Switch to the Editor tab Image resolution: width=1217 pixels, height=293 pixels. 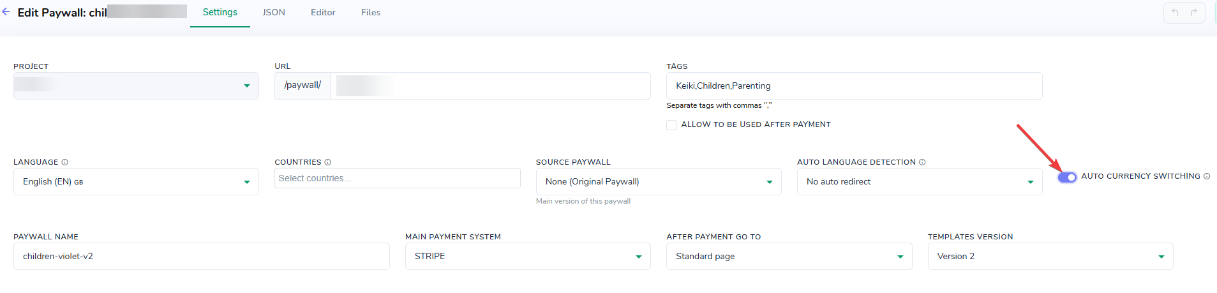[x=323, y=13]
